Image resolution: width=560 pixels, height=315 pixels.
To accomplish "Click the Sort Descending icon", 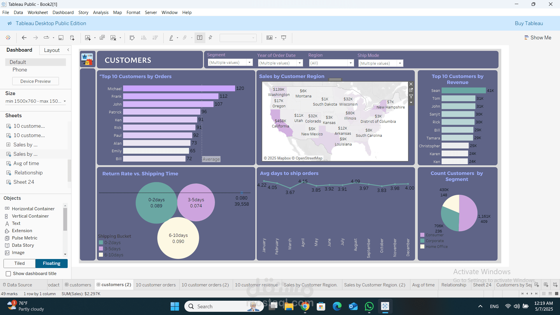I will pos(155,38).
